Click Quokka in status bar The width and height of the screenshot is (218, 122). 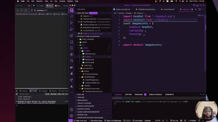point(147,121)
